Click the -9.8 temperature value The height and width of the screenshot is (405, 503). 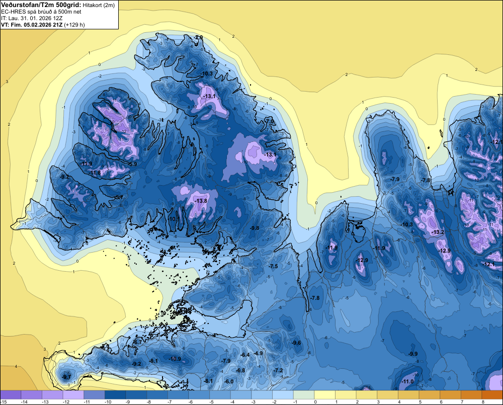(255, 228)
